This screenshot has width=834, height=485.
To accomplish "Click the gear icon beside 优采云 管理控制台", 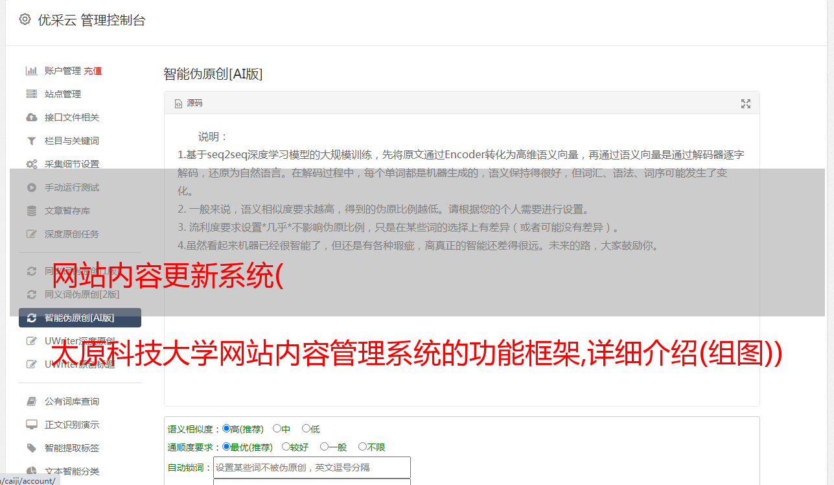I will tap(25, 19).
